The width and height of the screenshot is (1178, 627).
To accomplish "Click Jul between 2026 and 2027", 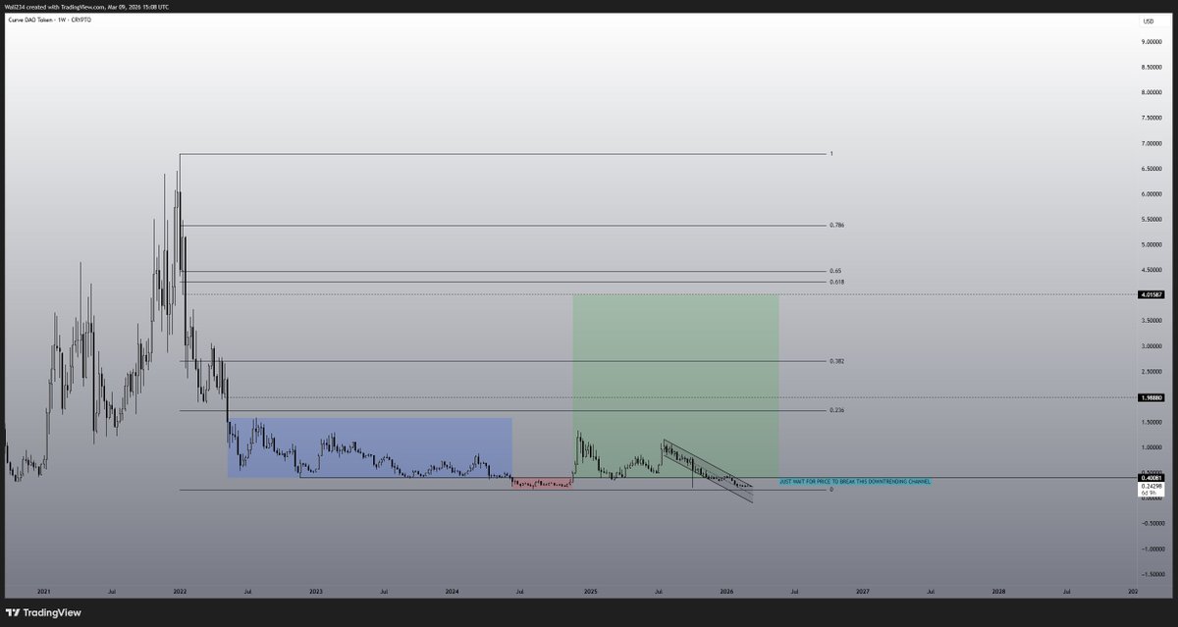I will coord(794,592).
